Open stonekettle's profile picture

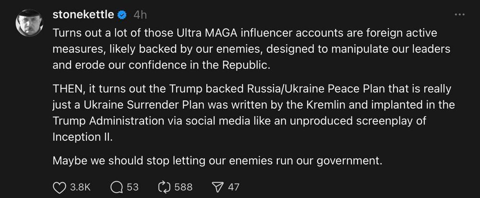pyautogui.click(x=30, y=23)
